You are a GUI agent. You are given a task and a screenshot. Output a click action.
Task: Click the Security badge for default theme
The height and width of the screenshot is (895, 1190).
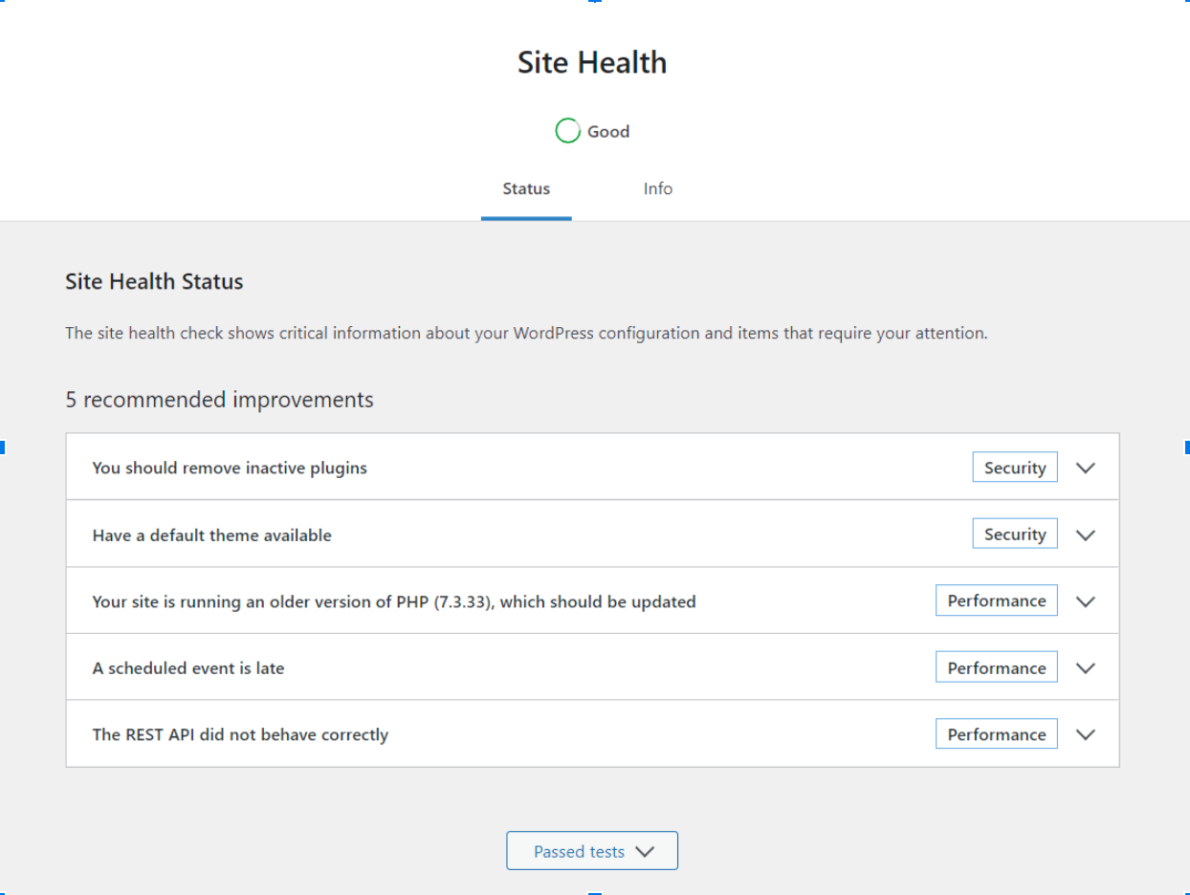pyautogui.click(x=1015, y=535)
